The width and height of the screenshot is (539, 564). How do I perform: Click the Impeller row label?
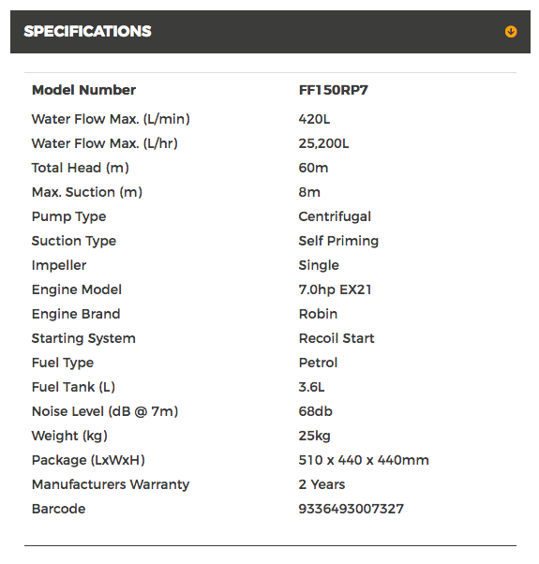59,265
